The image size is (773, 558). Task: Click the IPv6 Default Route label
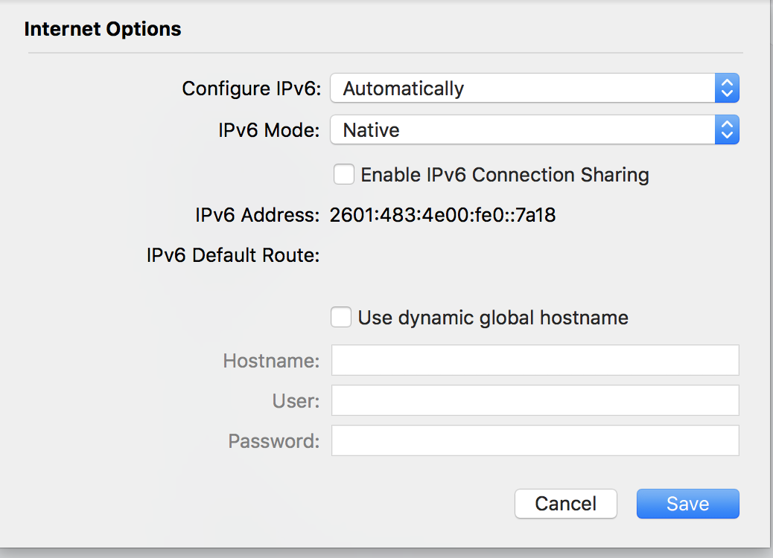pyautogui.click(x=233, y=254)
